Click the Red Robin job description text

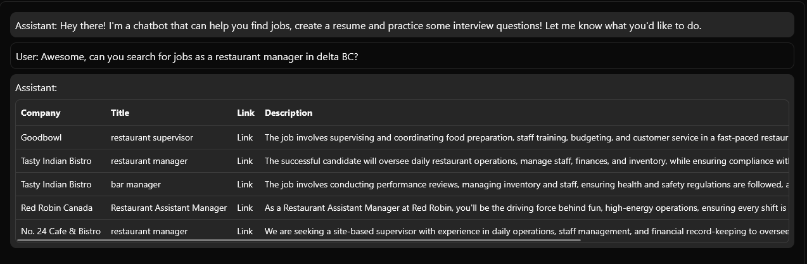click(x=526, y=208)
